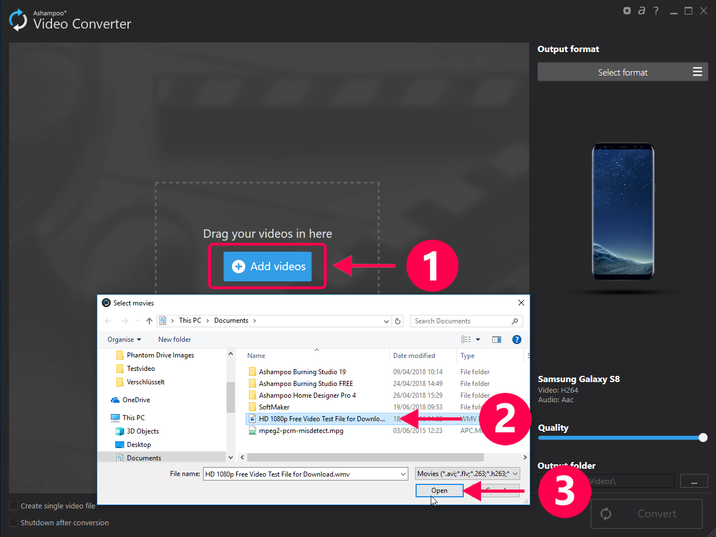
Task: Select 3D Objects in navigation tree
Action: coord(143,431)
